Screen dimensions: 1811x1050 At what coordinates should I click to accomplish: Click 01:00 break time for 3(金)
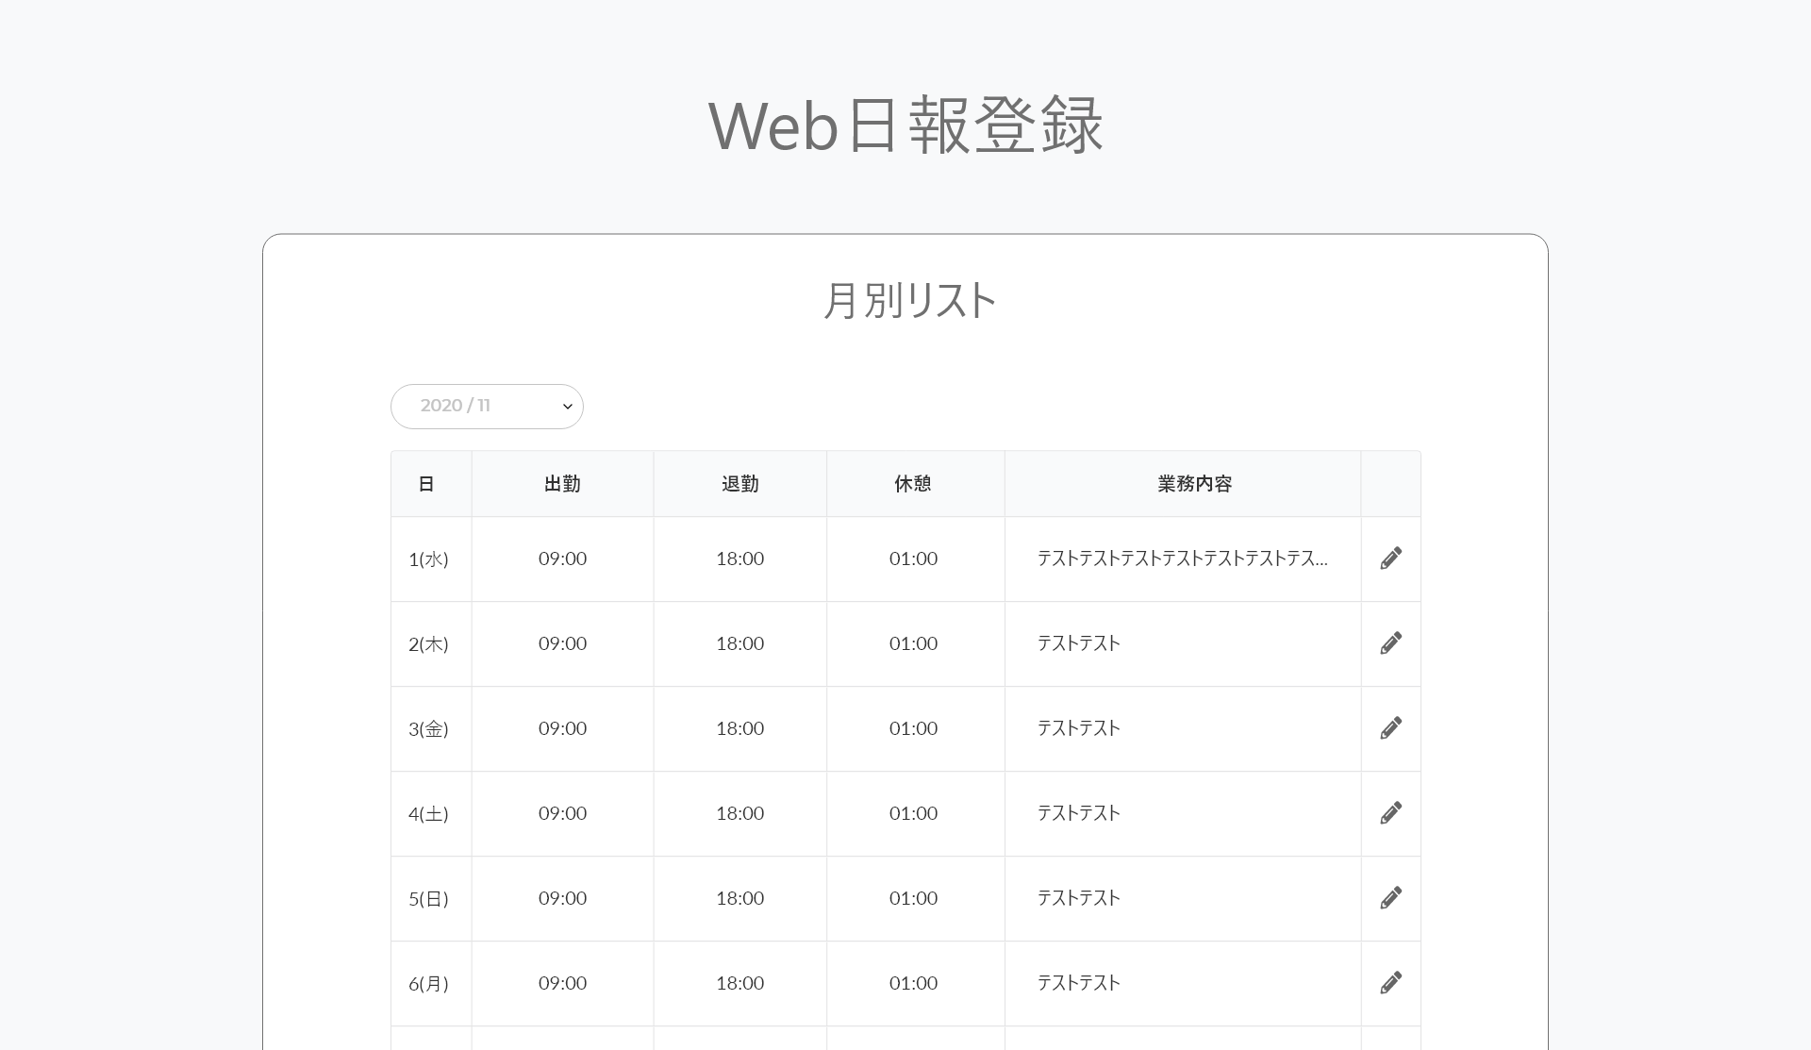coord(913,728)
